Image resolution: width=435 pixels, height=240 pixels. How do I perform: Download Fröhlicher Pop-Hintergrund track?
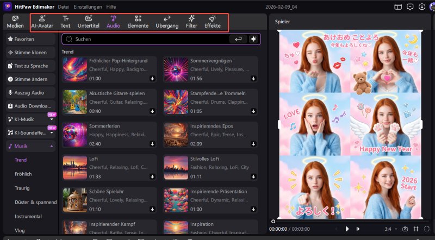tap(152, 79)
